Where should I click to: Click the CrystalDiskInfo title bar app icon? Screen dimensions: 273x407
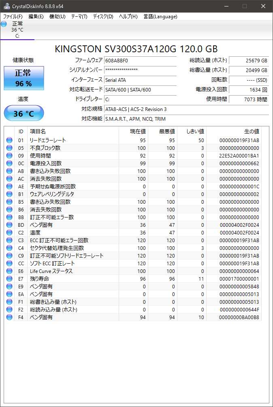7,6
